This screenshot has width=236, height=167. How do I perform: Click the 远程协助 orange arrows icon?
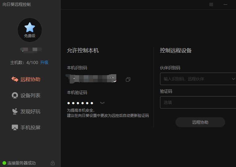[x=15, y=79]
